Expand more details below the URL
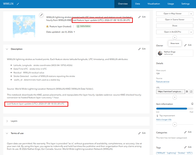 [175, 97]
